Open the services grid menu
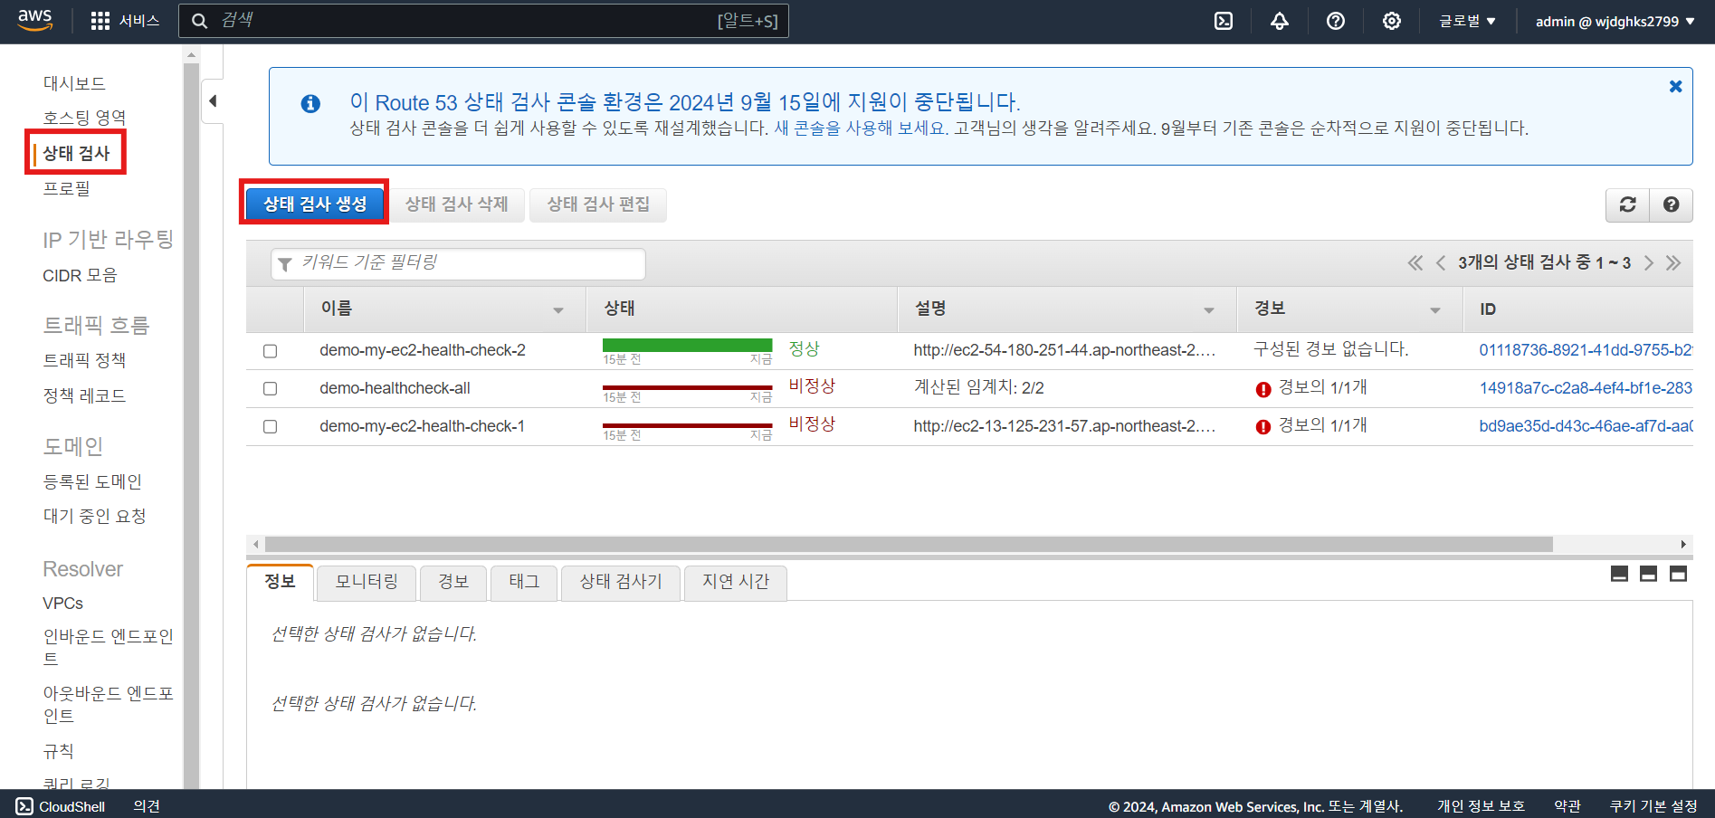Image resolution: width=1715 pixels, height=818 pixels. 100,21
